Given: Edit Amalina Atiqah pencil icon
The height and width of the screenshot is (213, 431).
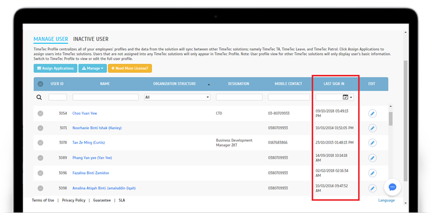Looking at the screenshot, I should pos(372,188).
